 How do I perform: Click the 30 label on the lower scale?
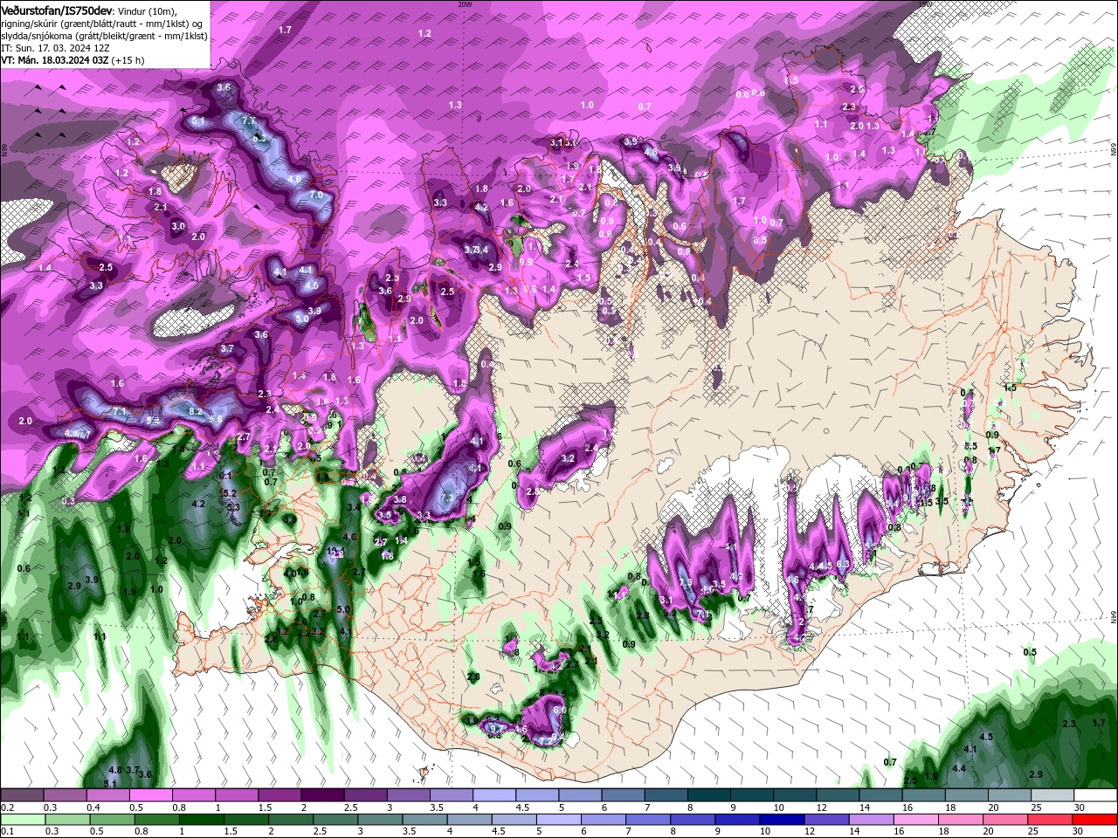tap(1077, 831)
